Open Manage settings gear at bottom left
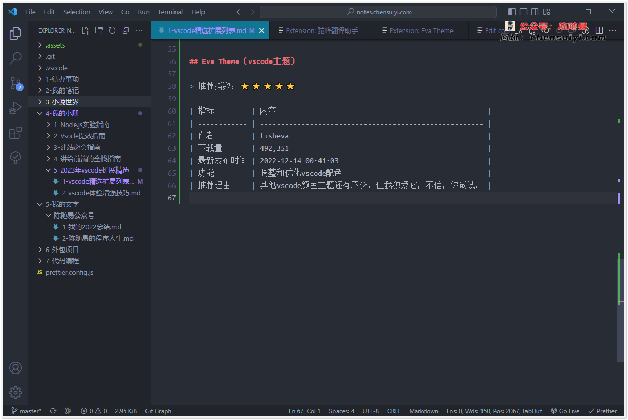This screenshot has width=628, height=420. [15, 393]
